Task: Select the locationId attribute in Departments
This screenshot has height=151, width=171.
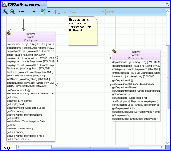Action: tap(133, 76)
